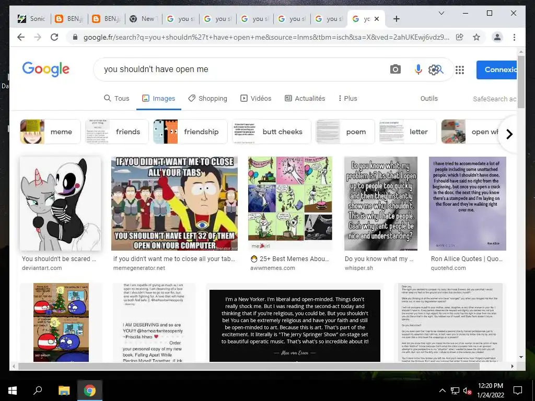This screenshot has width=535, height=401.
Task: Open the notifications action center
Action: 518,391
